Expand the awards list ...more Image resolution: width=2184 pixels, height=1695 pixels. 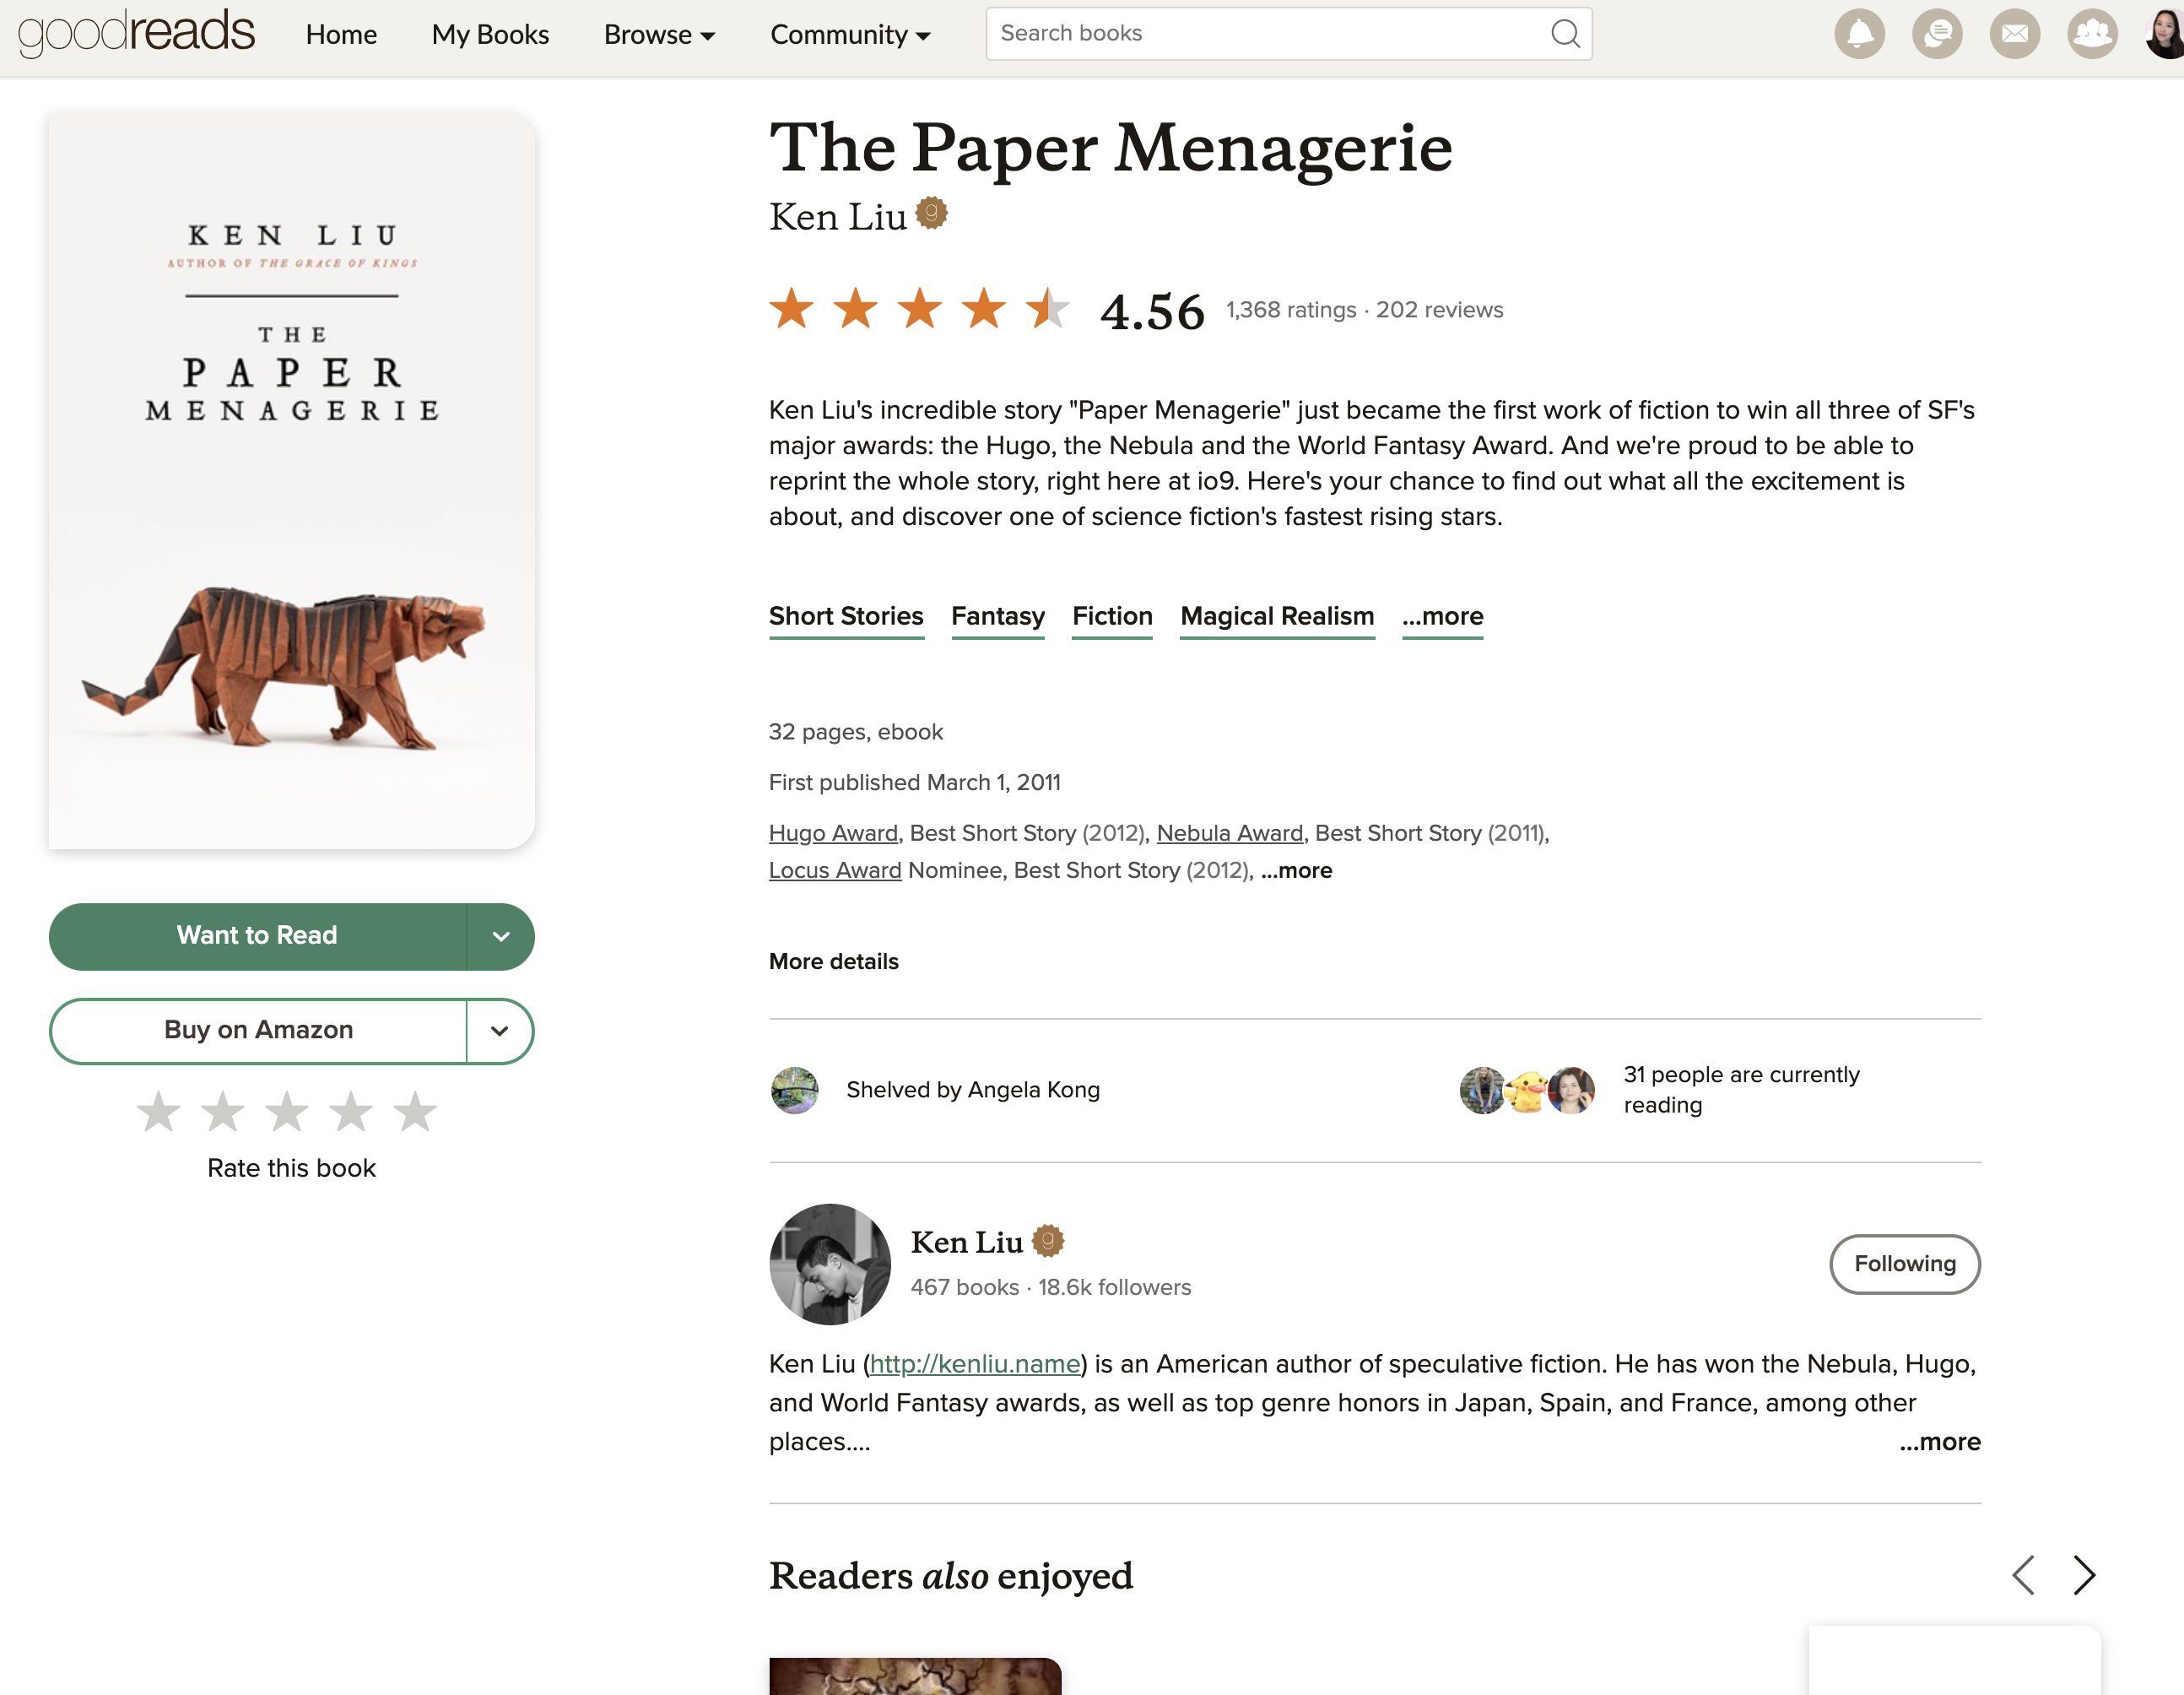click(x=1296, y=870)
